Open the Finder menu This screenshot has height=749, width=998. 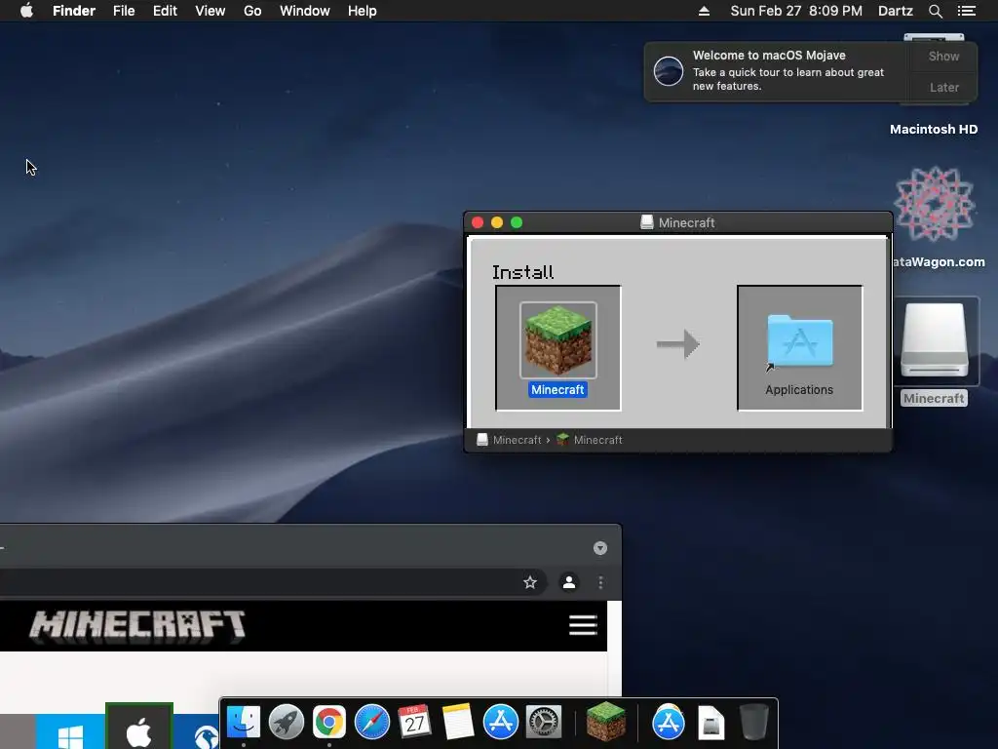tap(74, 11)
